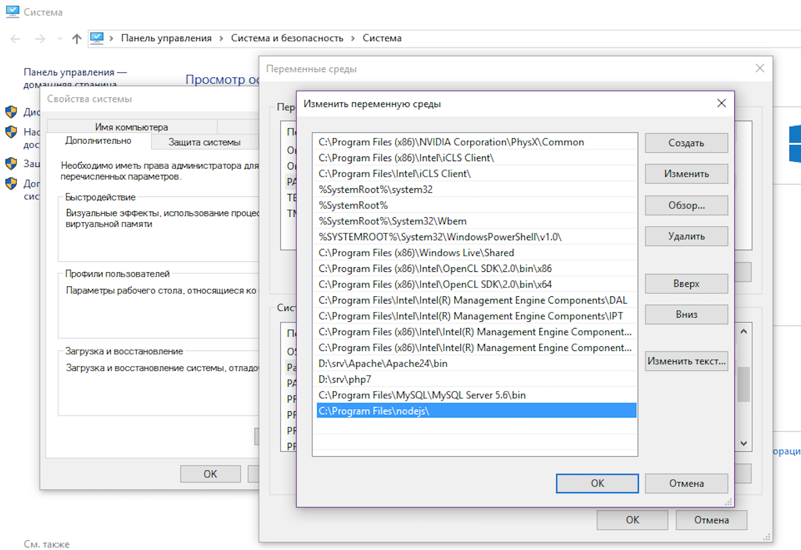The width and height of the screenshot is (801, 550).
Task: Click the Изменить текст button
Action: pyautogui.click(x=686, y=361)
